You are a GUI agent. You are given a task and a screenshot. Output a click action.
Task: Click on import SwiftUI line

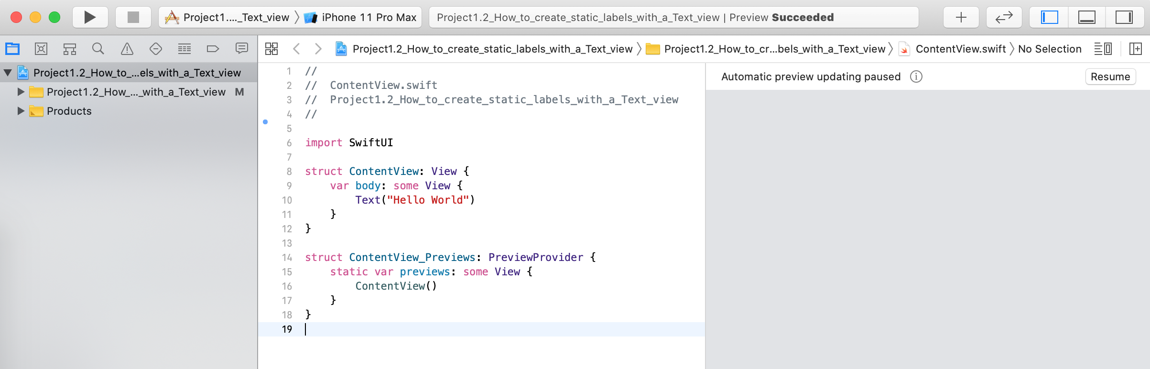pos(349,142)
